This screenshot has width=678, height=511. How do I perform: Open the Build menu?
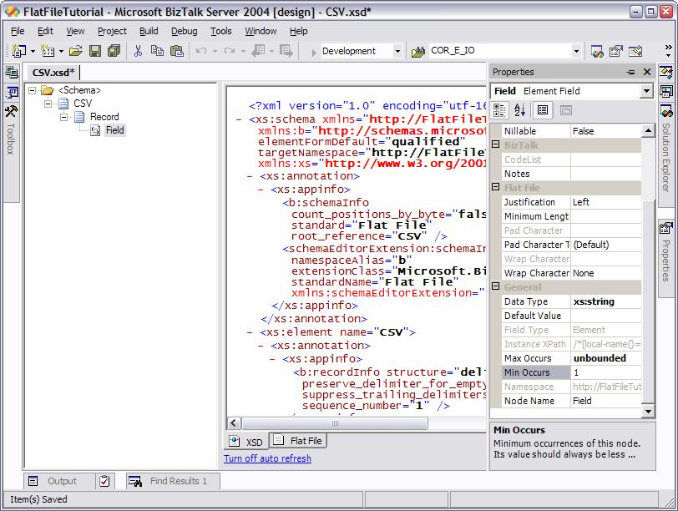pos(149,31)
